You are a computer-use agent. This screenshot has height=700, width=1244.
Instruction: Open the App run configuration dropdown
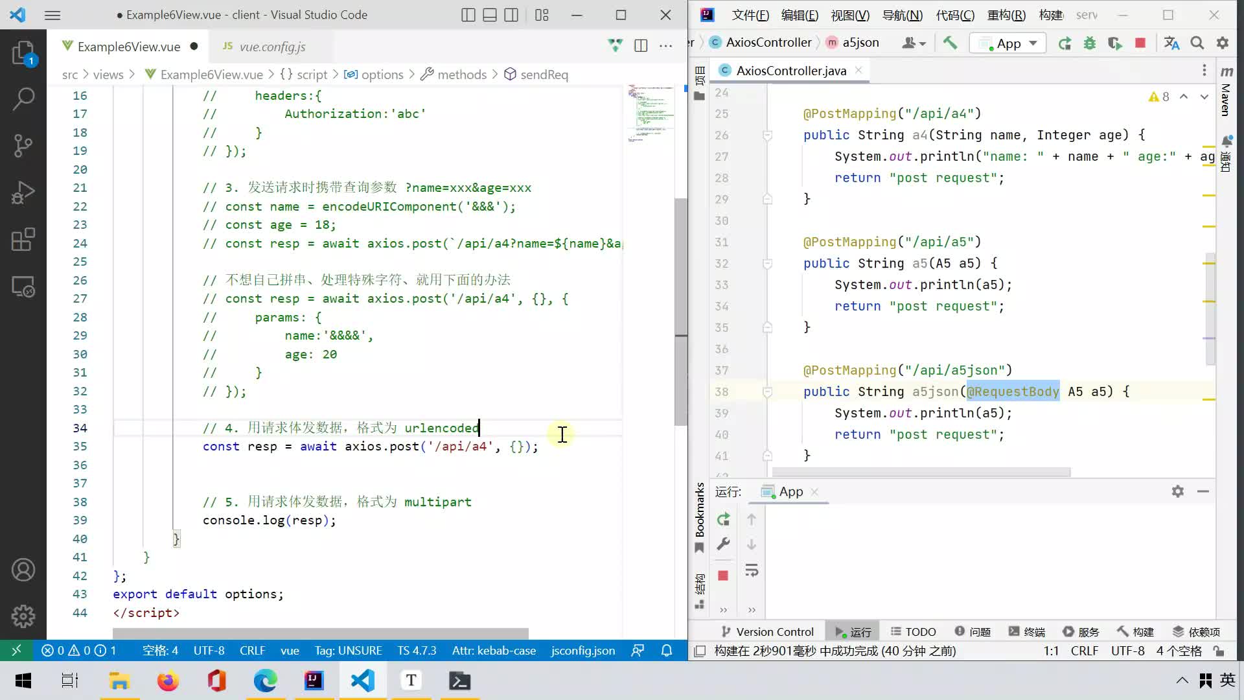(1008, 43)
